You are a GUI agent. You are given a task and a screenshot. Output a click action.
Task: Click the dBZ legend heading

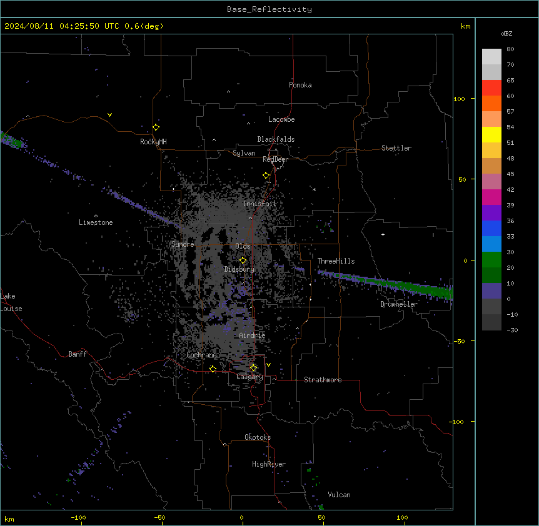[506, 33]
